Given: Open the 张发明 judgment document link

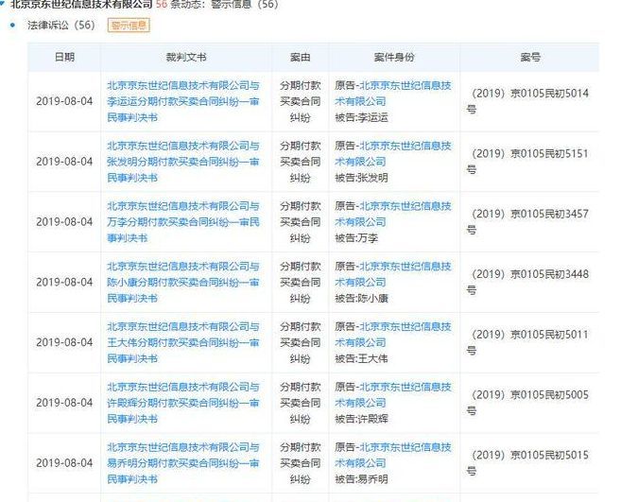Looking at the screenshot, I should (x=183, y=162).
